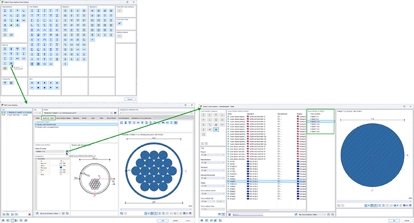Viewport: 414px width, 223px height.
Task: Select the highlighted Y1860S7 row in the series table
Action: [x=266, y=181]
